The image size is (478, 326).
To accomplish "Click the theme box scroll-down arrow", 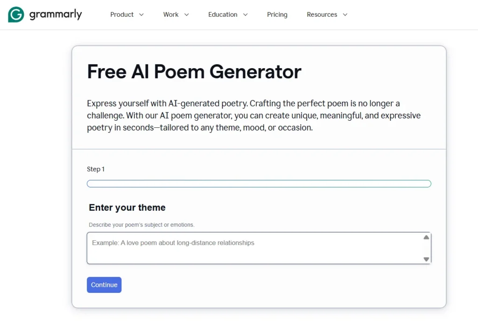I will tap(426, 259).
